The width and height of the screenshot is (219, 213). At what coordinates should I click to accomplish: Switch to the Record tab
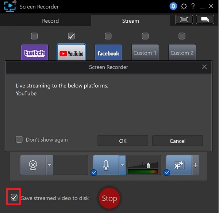[50, 21]
